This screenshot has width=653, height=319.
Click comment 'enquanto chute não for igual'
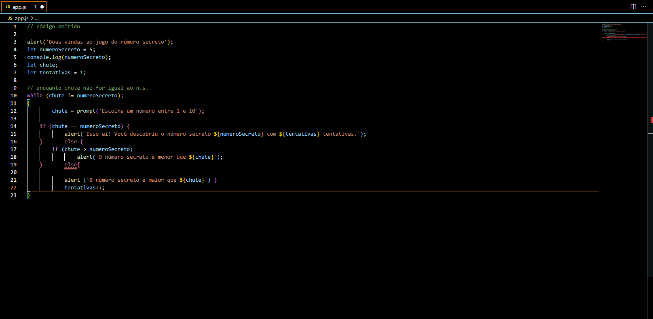point(87,88)
